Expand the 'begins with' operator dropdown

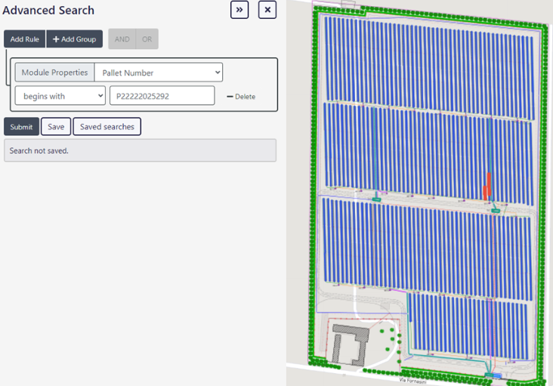click(60, 96)
